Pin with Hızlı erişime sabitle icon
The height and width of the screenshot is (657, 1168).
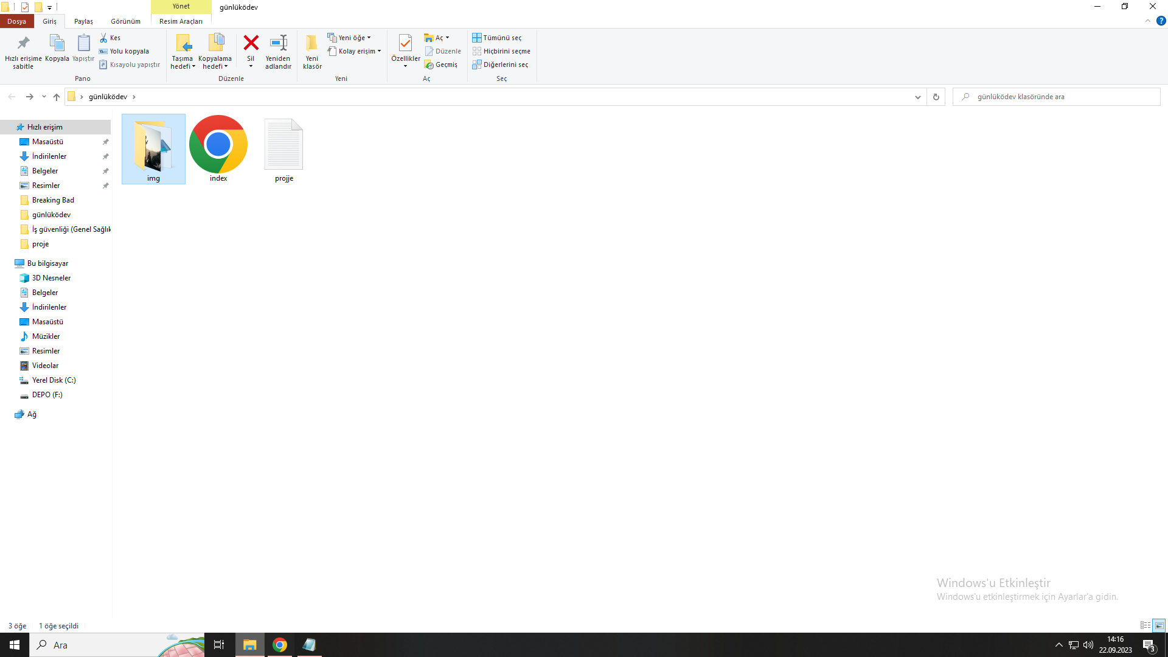(23, 43)
